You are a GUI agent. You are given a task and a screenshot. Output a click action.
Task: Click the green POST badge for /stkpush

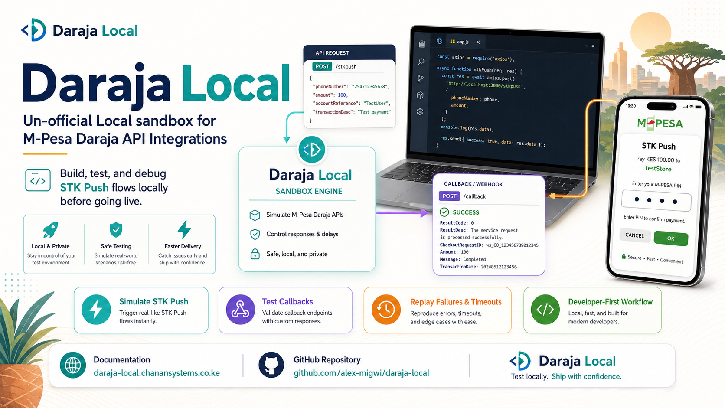coord(322,66)
